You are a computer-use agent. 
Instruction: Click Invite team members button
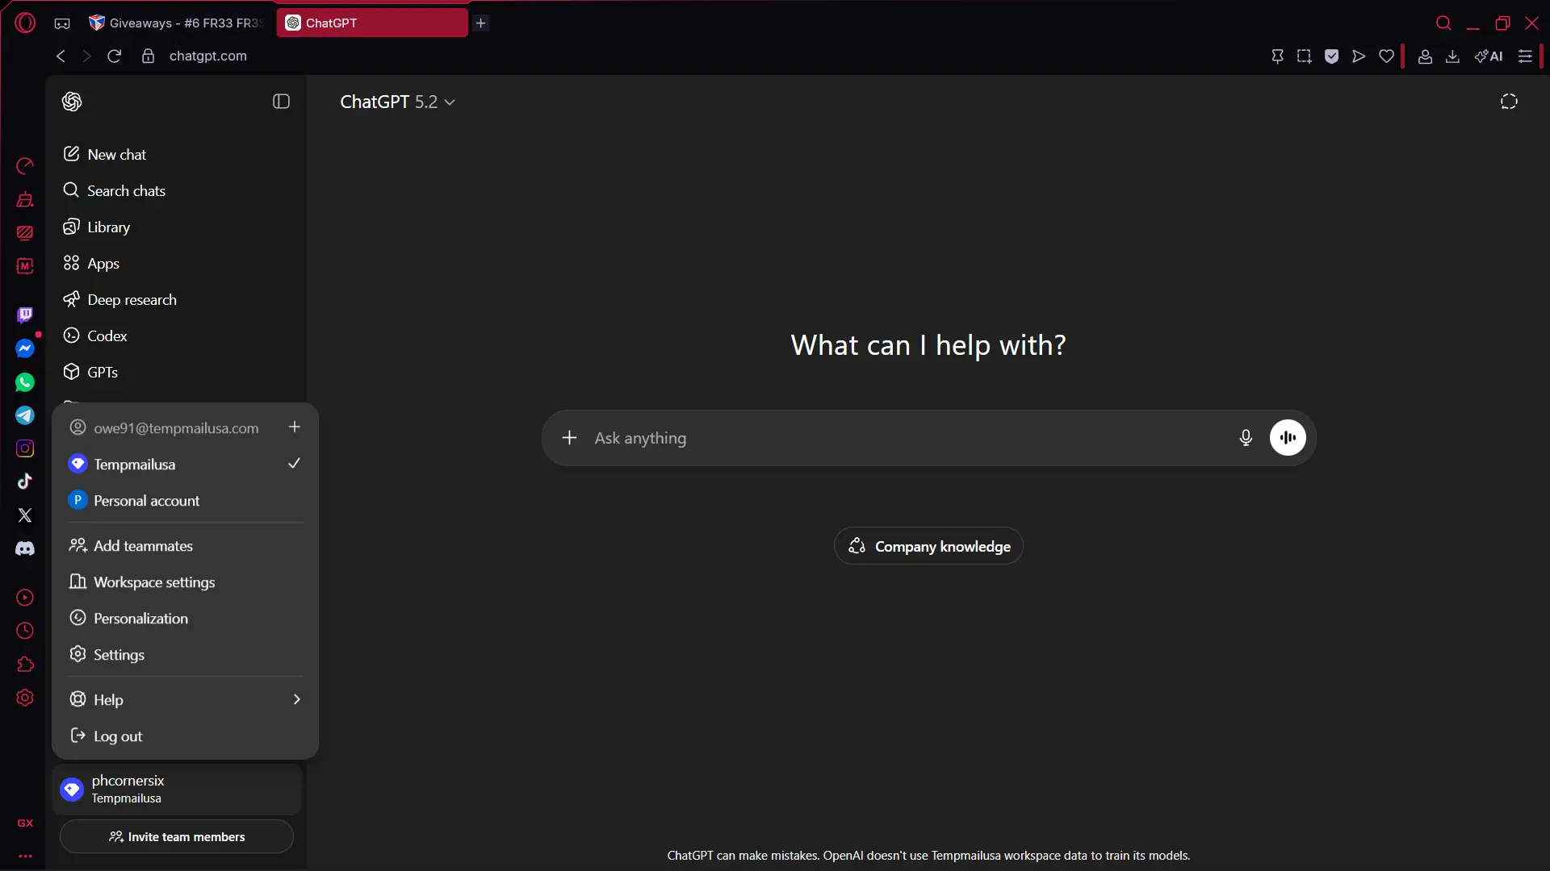[177, 836]
